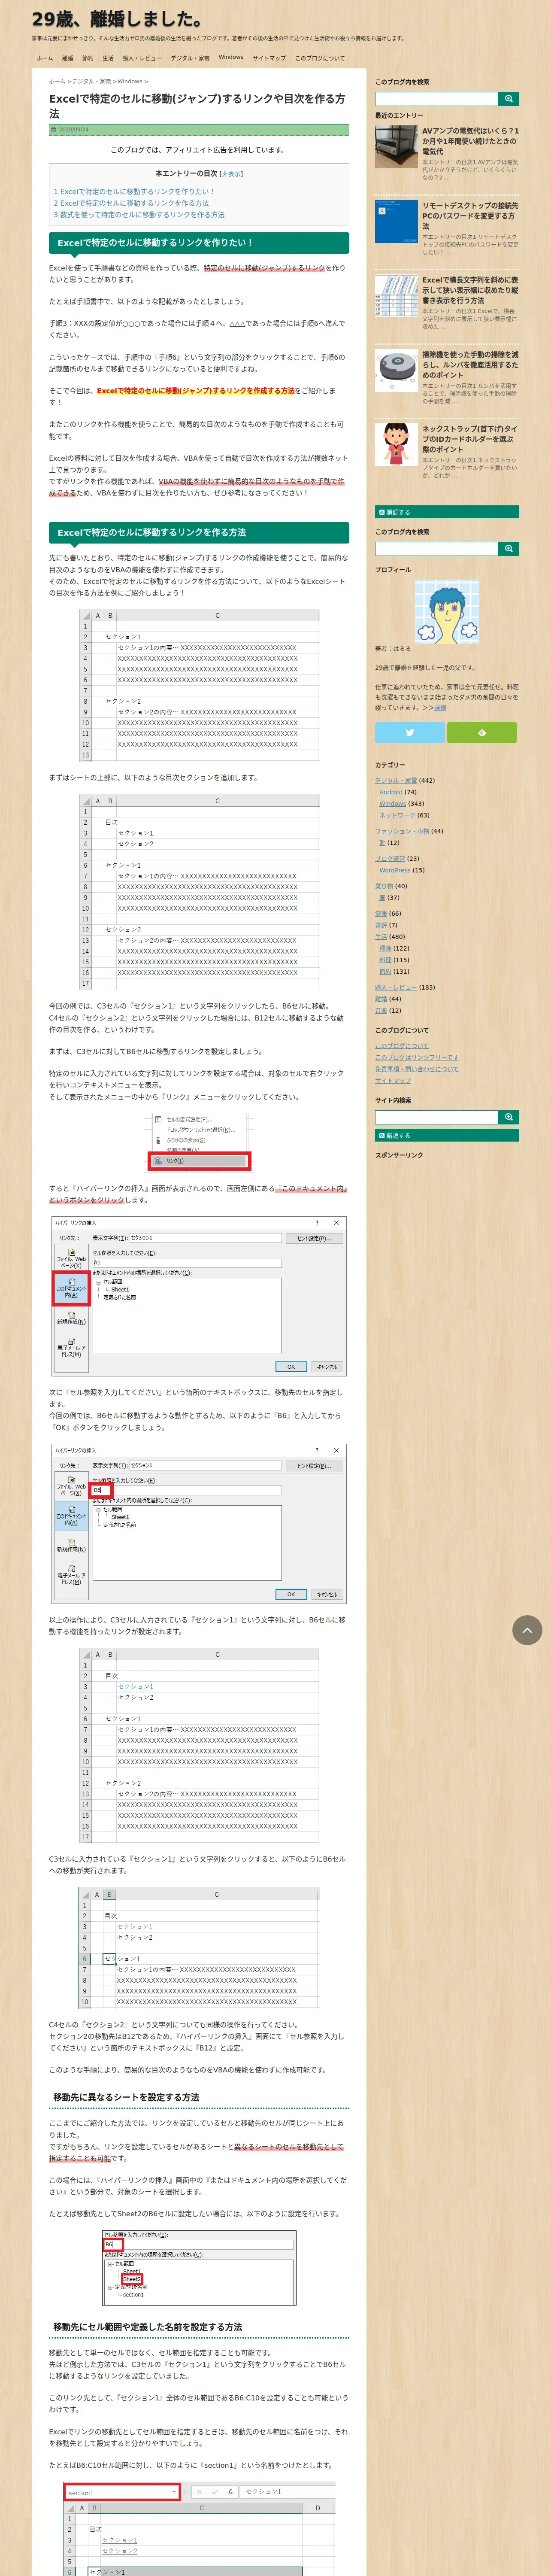
Task: Open the 掃除 (122) category link
Action: (385, 948)
